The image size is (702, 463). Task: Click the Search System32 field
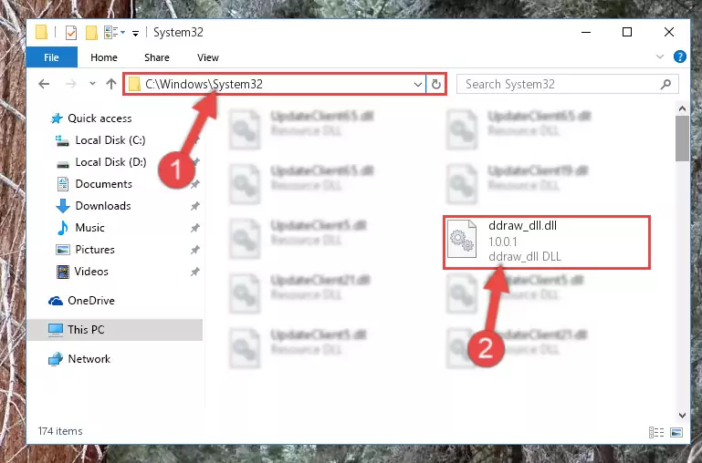point(567,84)
